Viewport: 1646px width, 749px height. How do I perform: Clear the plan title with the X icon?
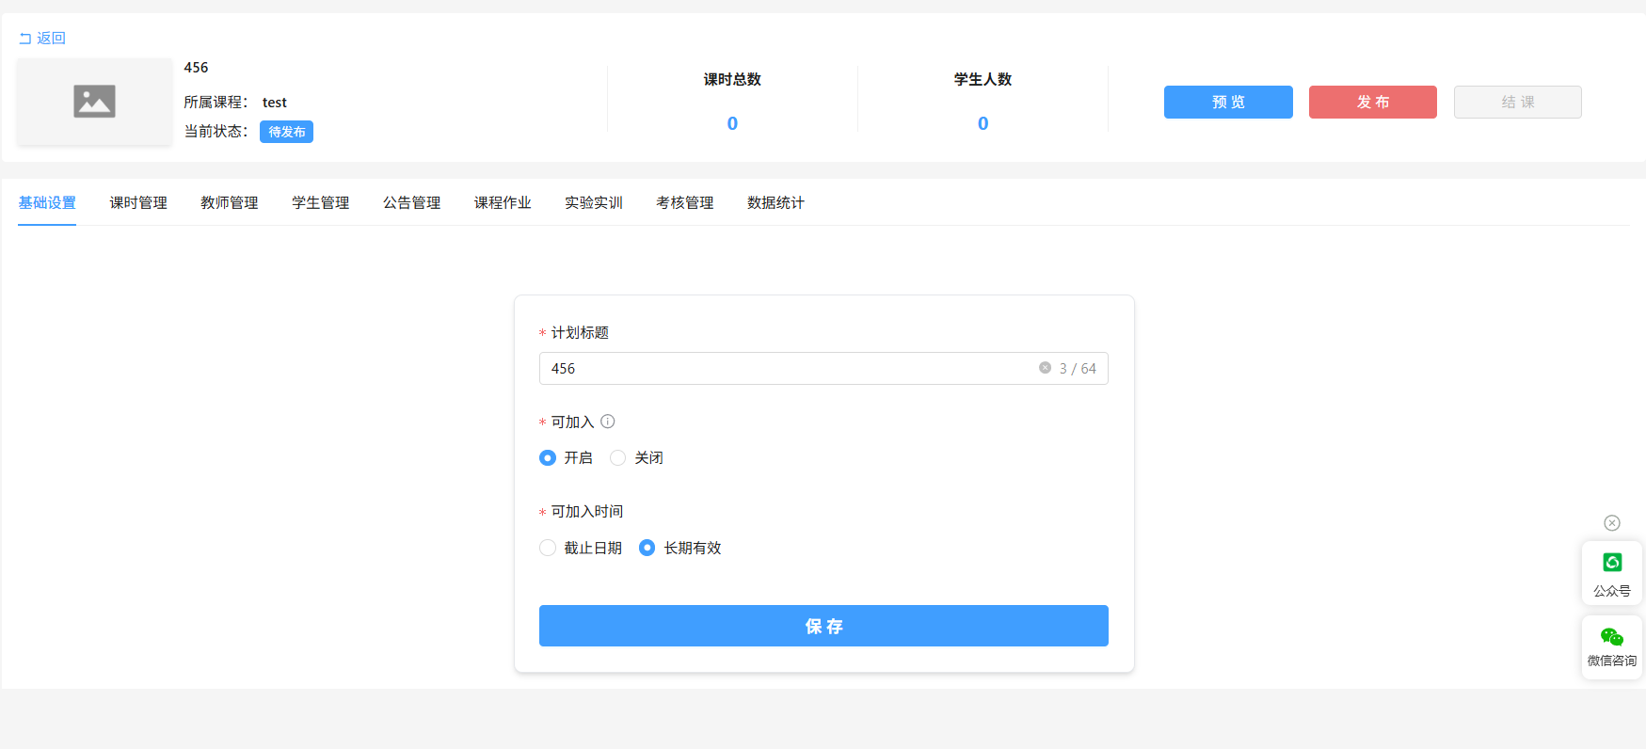(x=1045, y=368)
